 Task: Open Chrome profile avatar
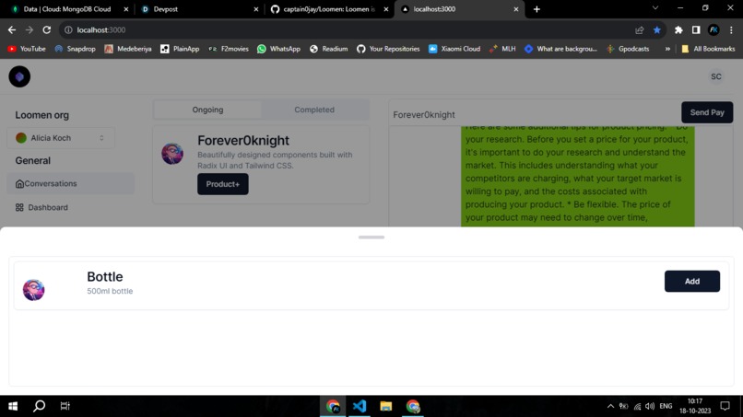coord(714,29)
